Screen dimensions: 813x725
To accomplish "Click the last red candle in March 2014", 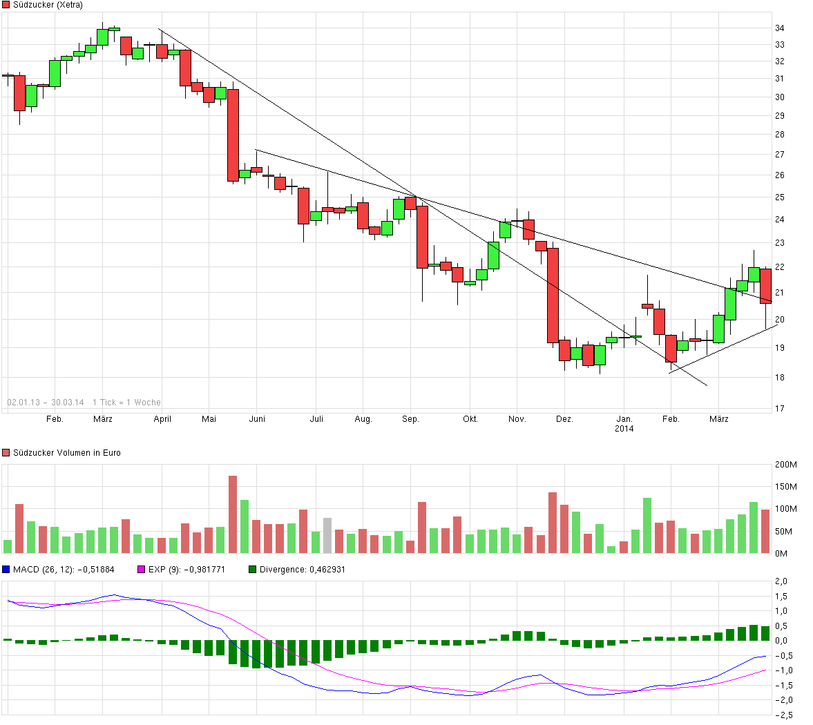I will click(x=766, y=286).
